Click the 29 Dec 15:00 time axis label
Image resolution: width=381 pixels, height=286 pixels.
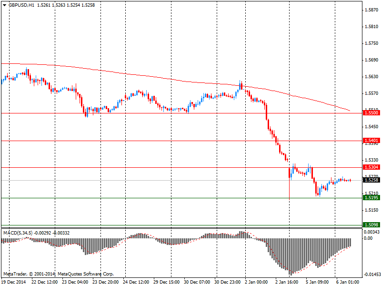pyautogui.click(x=167, y=282)
